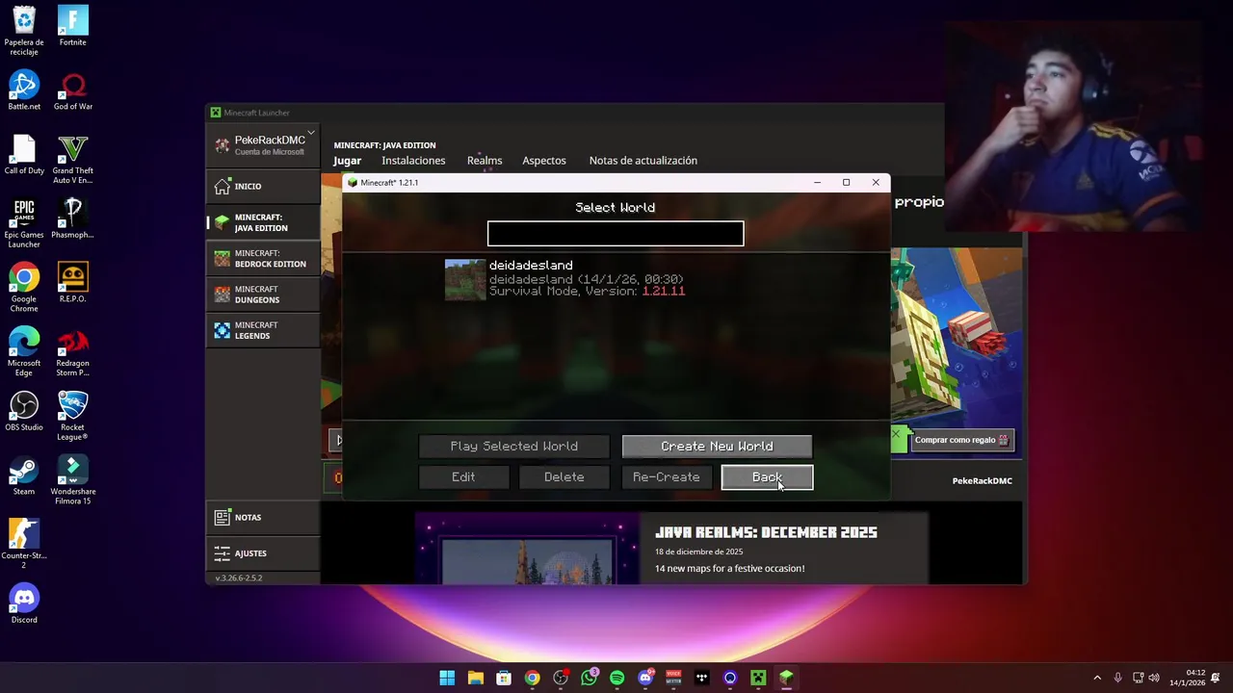
Task: Click the Back button
Action: click(x=768, y=477)
